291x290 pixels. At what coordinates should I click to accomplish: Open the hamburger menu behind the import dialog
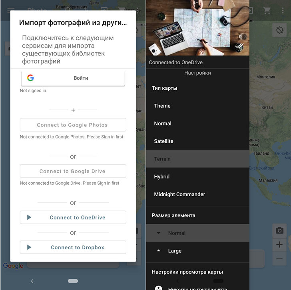[x=11, y=10]
